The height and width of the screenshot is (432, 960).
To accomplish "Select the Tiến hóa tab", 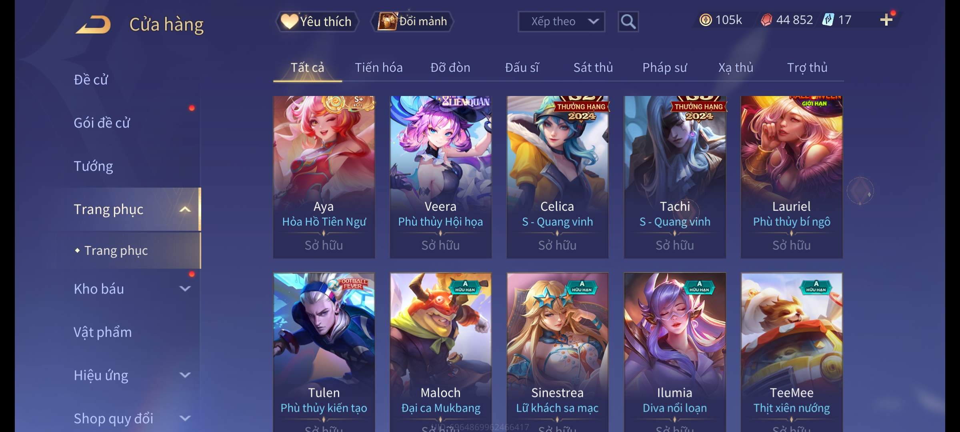I will (378, 68).
